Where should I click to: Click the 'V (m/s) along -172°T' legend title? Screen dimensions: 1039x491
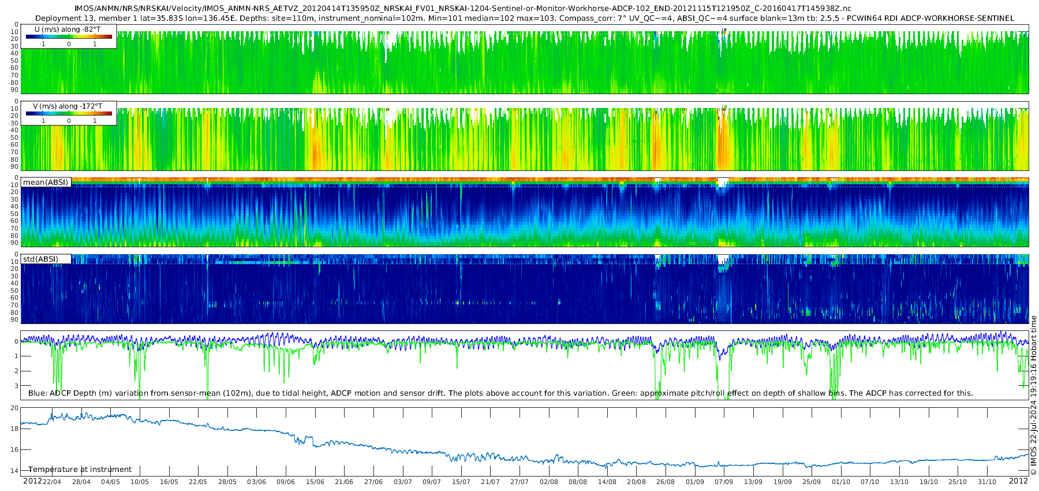(68, 106)
